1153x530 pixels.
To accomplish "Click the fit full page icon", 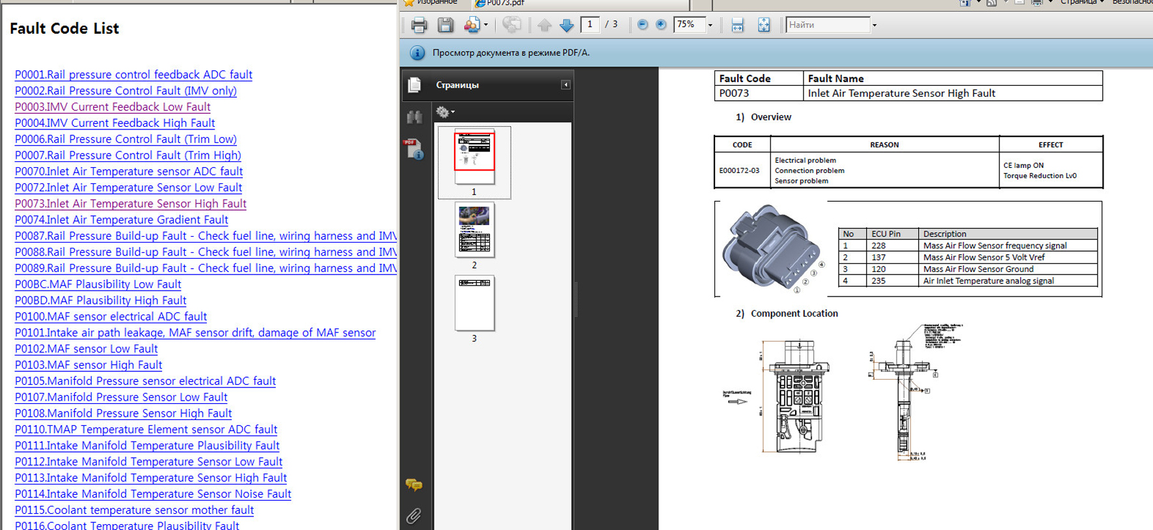I will (x=764, y=25).
